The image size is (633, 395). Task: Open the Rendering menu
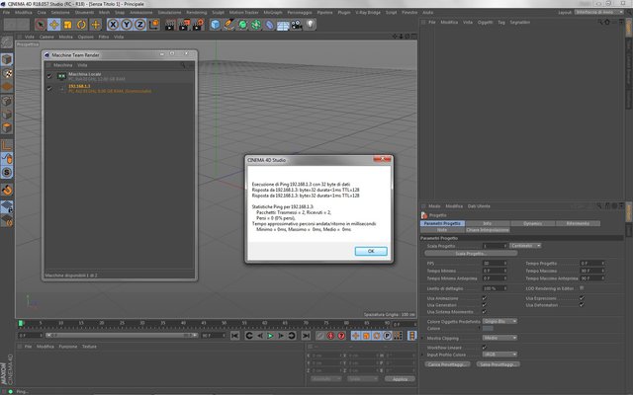[x=196, y=13]
